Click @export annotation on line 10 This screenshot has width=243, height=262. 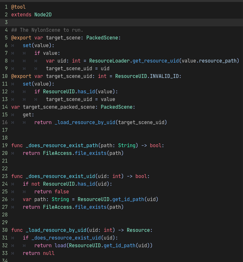pyautogui.click(x=21, y=76)
